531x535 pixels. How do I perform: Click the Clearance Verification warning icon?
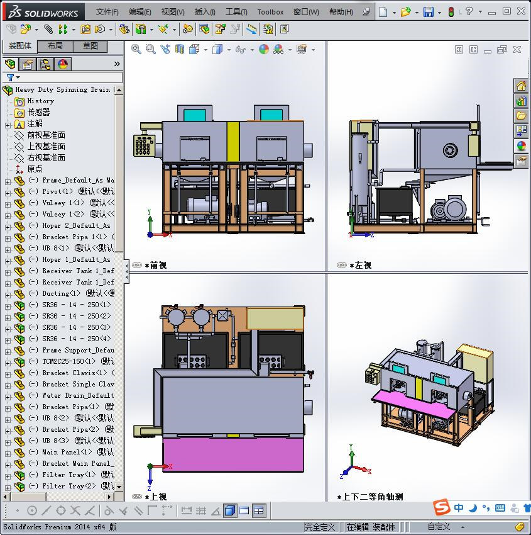[x=268, y=30]
